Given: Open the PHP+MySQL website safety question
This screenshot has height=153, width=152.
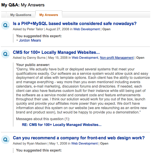Looking at the screenshot, I should [x=75, y=24].
